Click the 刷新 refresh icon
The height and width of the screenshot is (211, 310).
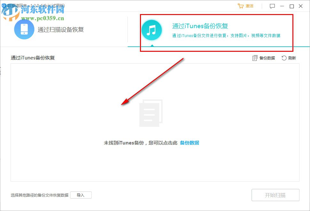(283, 58)
